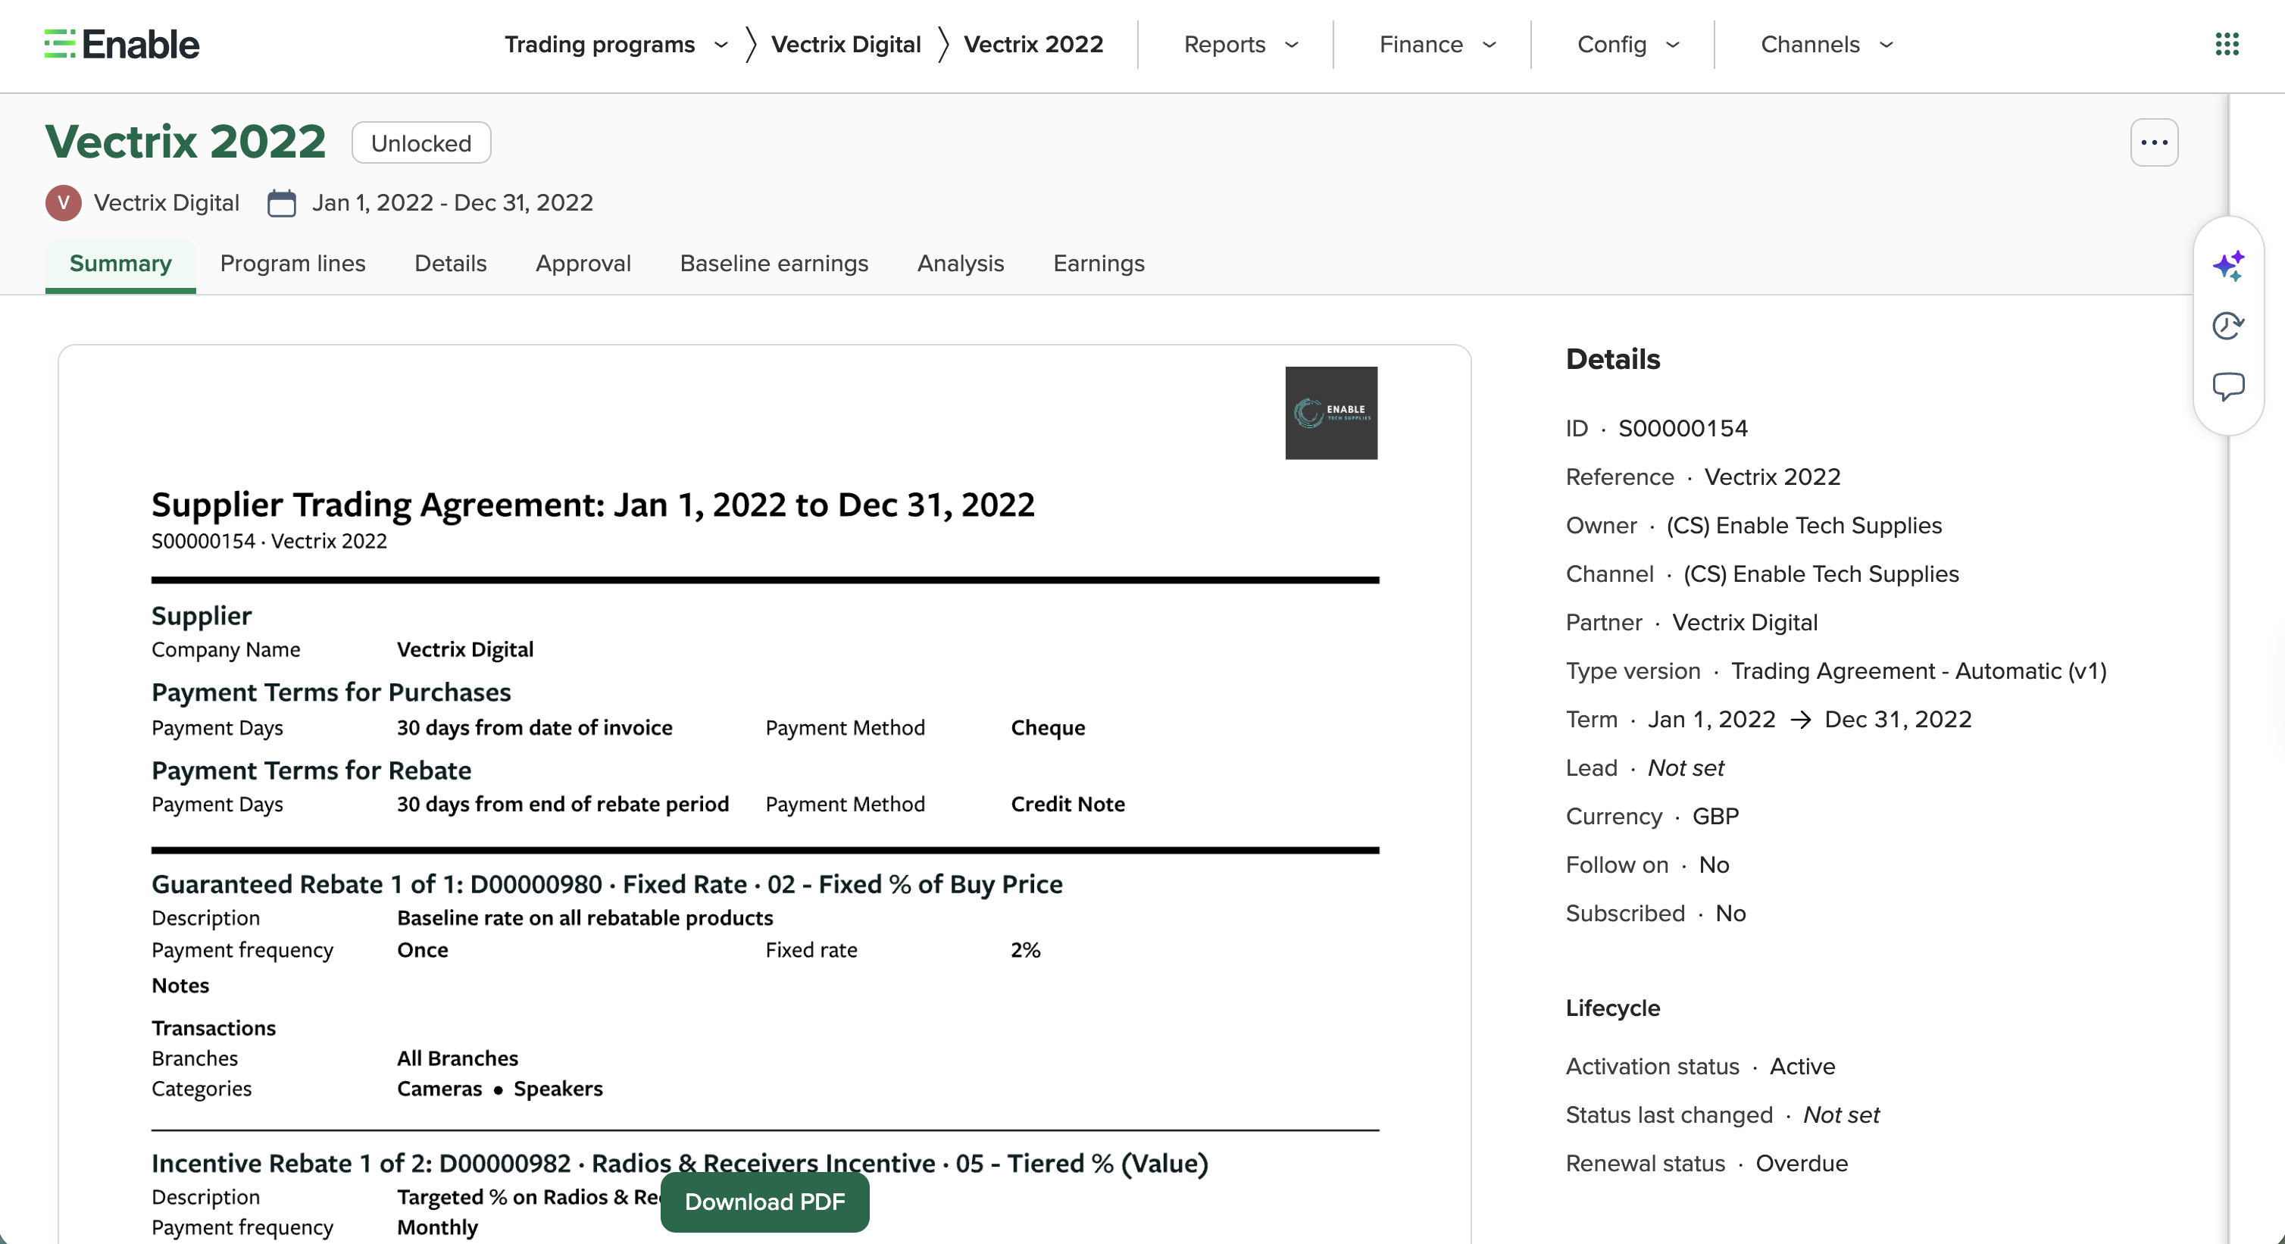Click the ID value S00000154 in Details

1683,429
